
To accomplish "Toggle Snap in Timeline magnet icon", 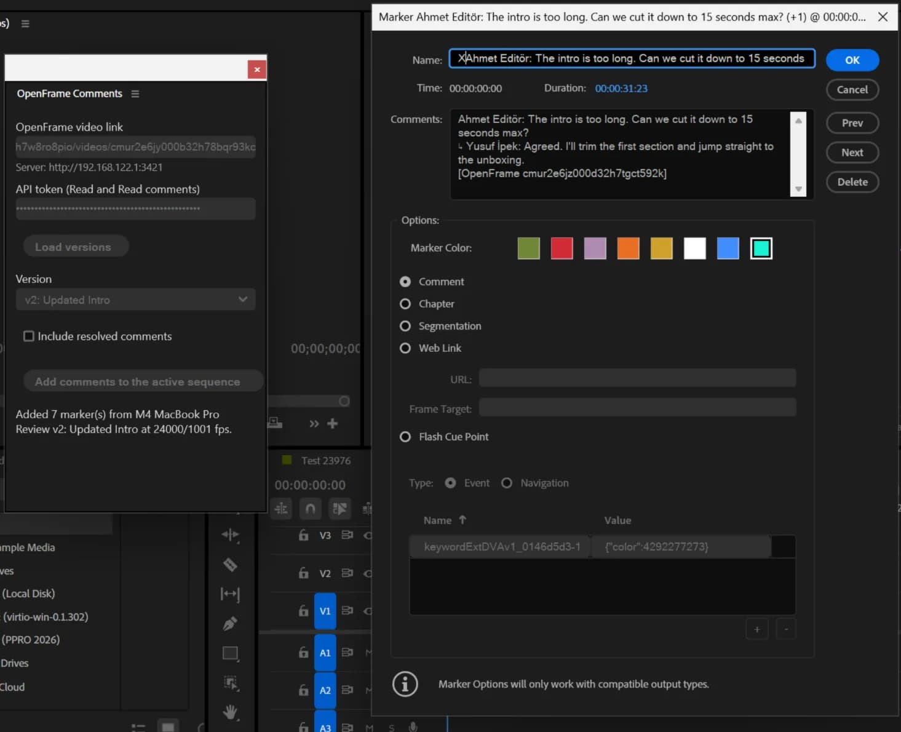I will pyautogui.click(x=311, y=509).
